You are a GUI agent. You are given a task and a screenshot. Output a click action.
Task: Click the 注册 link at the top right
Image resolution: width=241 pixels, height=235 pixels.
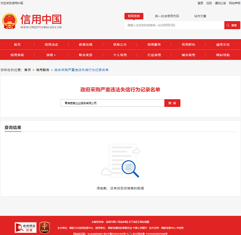[209, 3]
